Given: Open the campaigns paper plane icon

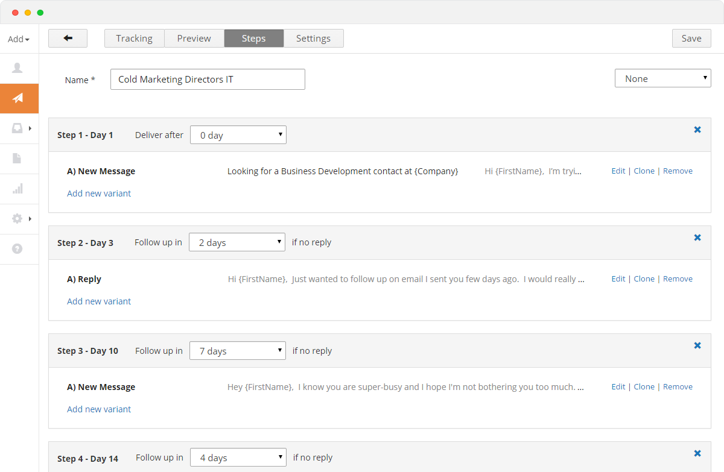Looking at the screenshot, I should (x=18, y=98).
